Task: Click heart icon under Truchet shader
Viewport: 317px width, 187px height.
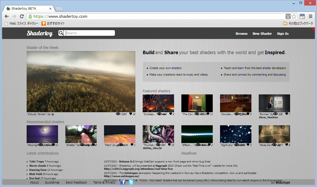Action: (x=169, y=145)
